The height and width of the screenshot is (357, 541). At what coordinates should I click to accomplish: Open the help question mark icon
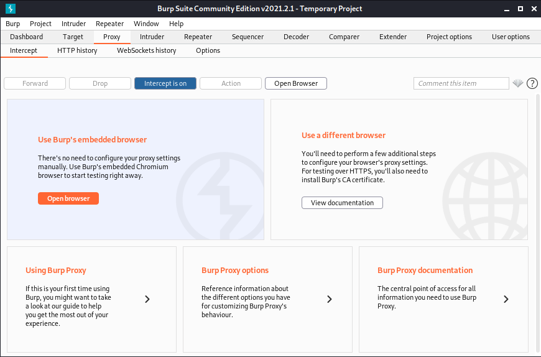(x=532, y=83)
